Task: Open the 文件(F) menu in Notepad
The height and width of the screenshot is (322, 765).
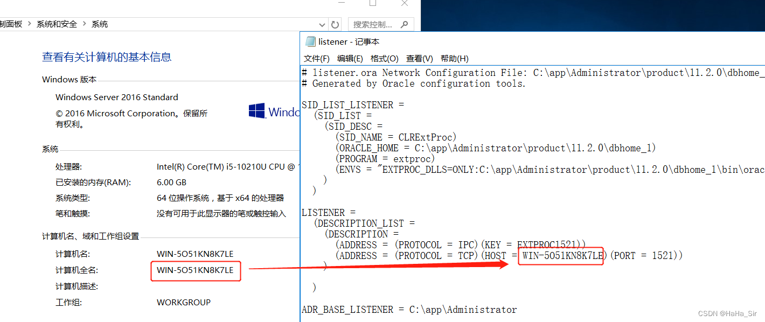Action: coord(317,58)
